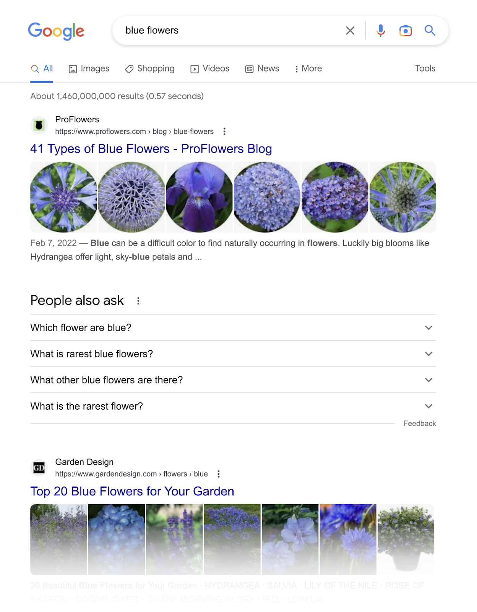Image resolution: width=477 pixels, height=612 pixels.
Task: Open the three-dot menu next to ProFlowers result
Action: click(x=224, y=131)
